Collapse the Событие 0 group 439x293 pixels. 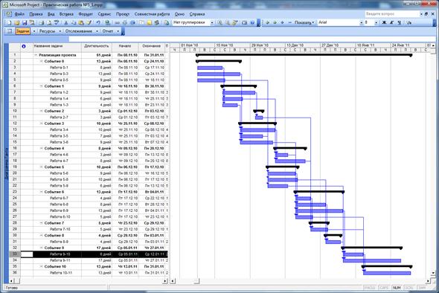(x=41, y=61)
